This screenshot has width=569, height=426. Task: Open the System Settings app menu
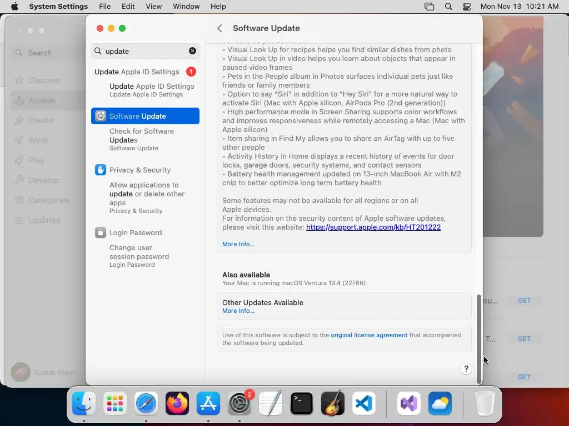pyautogui.click(x=58, y=6)
